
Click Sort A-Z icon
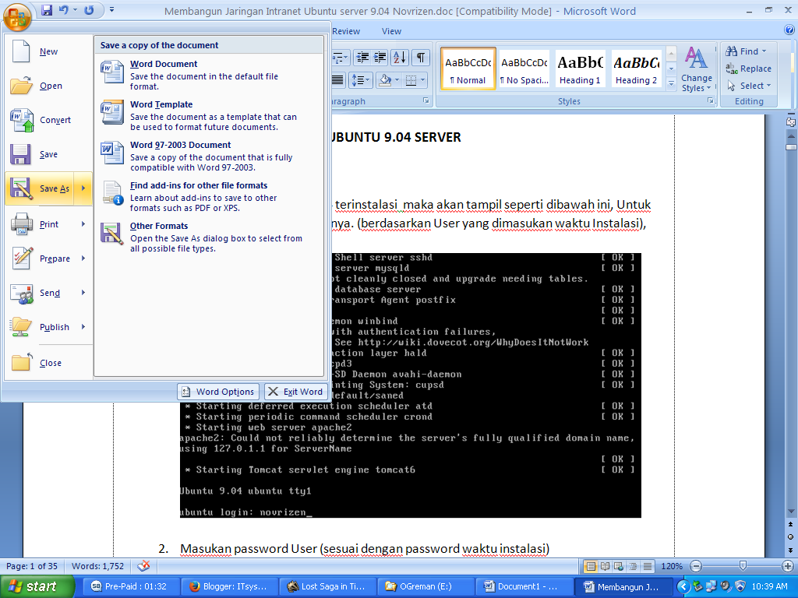(x=400, y=58)
